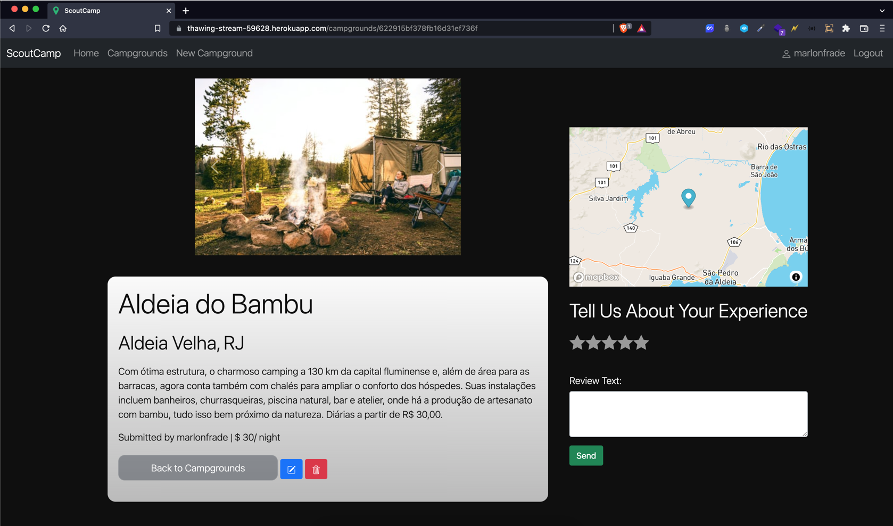Click the blue edit campground pencil button

pyautogui.click(x=291, y=469)
